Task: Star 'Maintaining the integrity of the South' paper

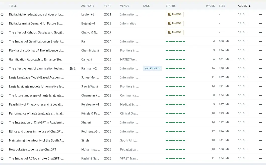Action: click(x=2, y=140)
